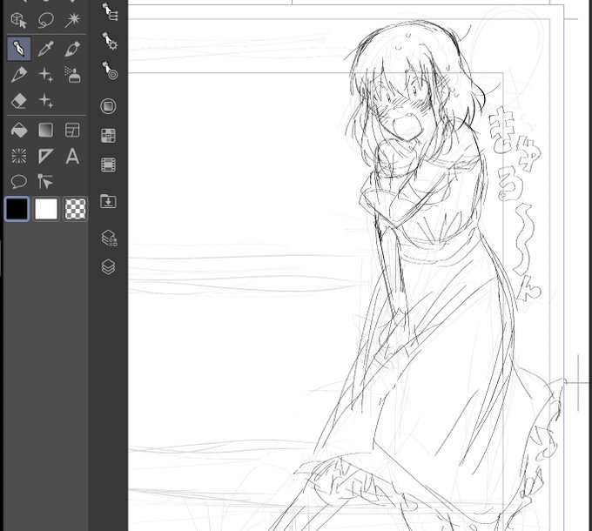Click the girl's open mouth on canvas
Image resolution: width=592 pixels, height=531 pixels.
click(x=406, y=128)
